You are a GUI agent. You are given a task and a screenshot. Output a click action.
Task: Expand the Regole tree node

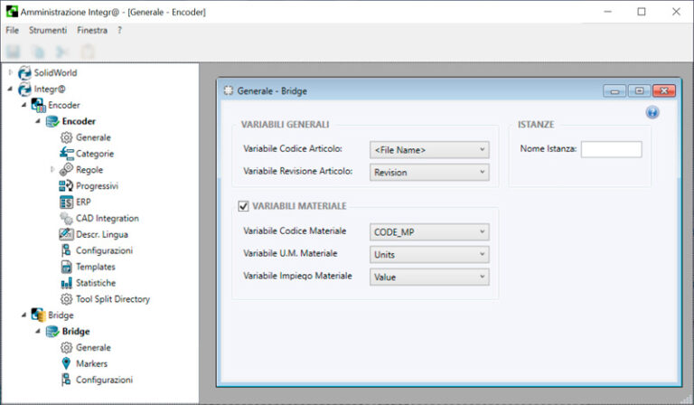coord(52,170)
